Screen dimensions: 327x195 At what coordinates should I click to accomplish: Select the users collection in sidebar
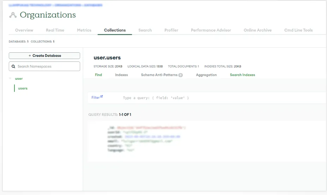23,89
